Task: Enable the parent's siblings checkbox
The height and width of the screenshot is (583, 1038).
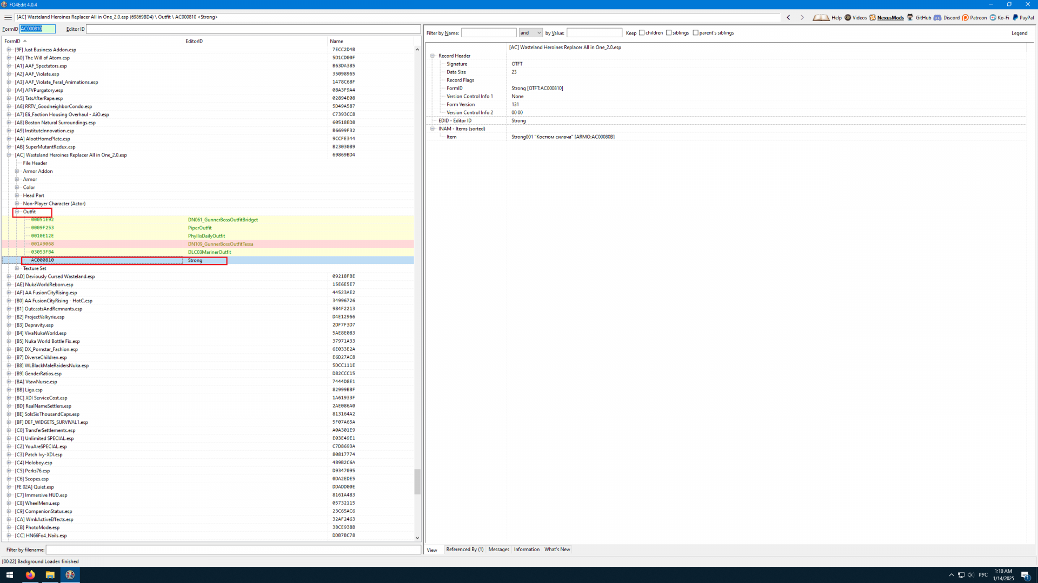Action: 696,33
